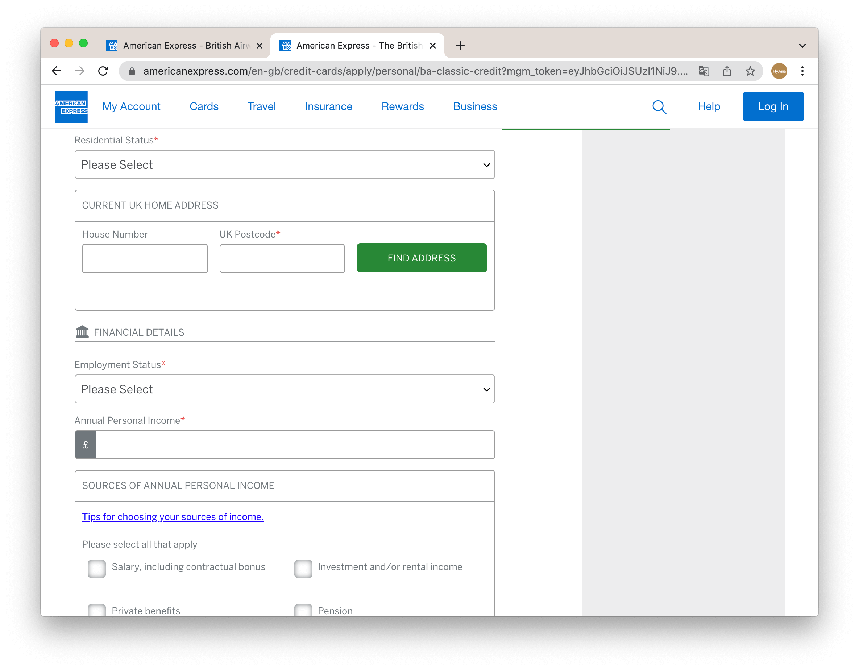The width and height of the screenshot is (859, 670).
Task: Click the FIND ADDRESS button
Action: tap(422, 258)
